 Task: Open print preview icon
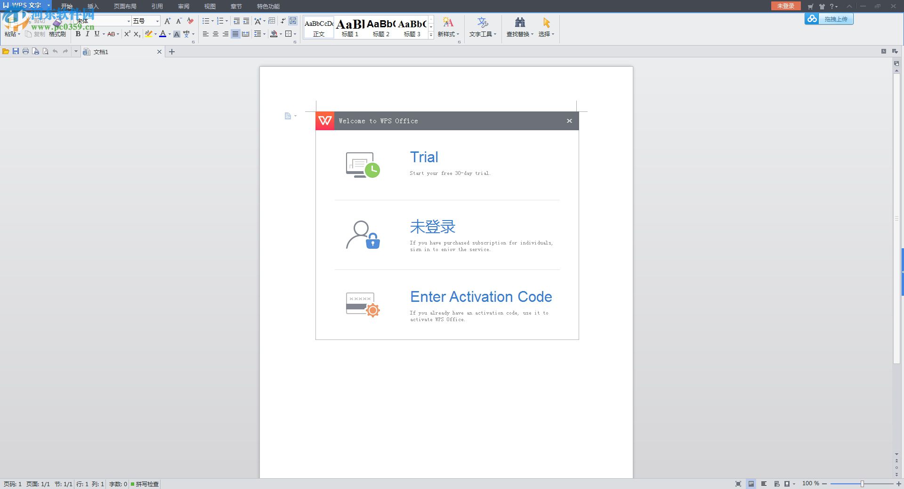tap(45, 52)
